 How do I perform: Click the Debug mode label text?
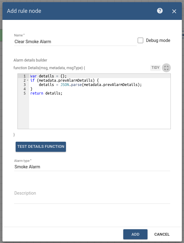158,40
